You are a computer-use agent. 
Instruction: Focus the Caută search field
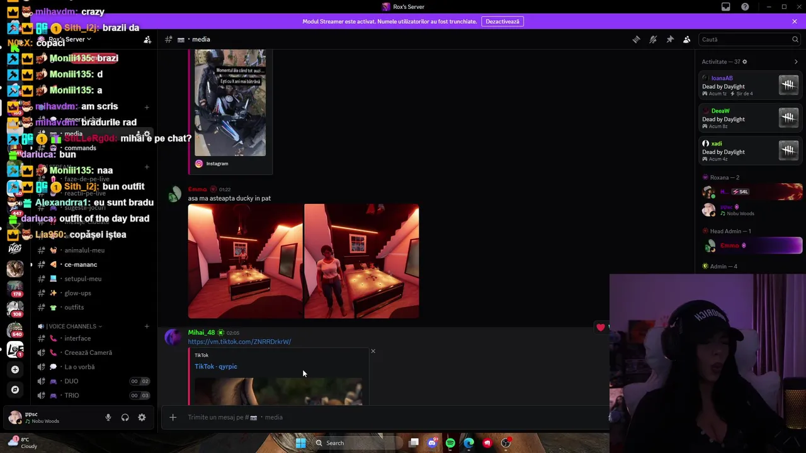pos(749,39)
